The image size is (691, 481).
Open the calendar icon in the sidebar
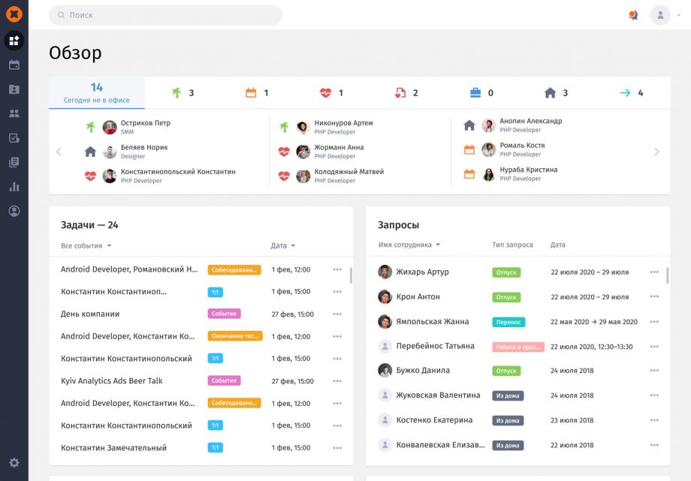tap(14, 65)
